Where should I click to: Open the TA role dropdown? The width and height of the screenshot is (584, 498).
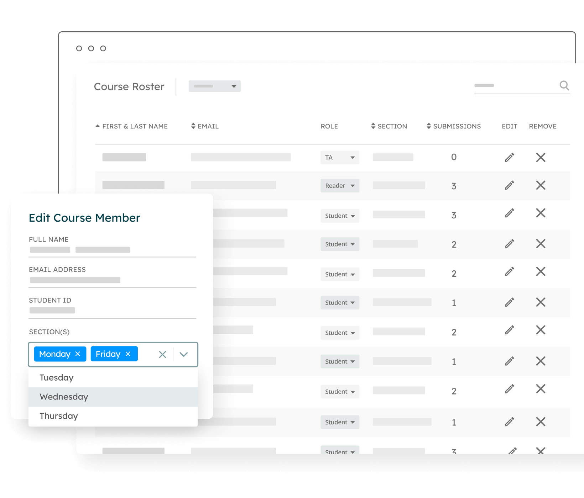340,158
